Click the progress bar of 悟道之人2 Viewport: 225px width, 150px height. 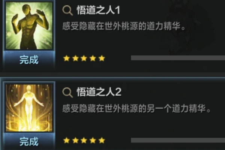coord(178,140)
